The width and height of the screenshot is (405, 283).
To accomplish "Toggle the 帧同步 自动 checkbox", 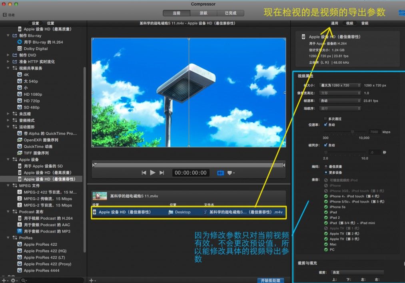I will pos(325,145).
